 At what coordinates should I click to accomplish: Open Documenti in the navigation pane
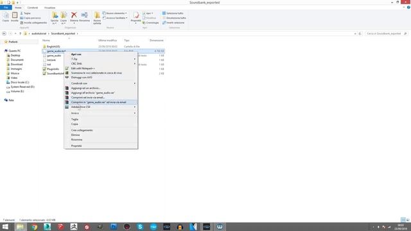coord(17,60)
